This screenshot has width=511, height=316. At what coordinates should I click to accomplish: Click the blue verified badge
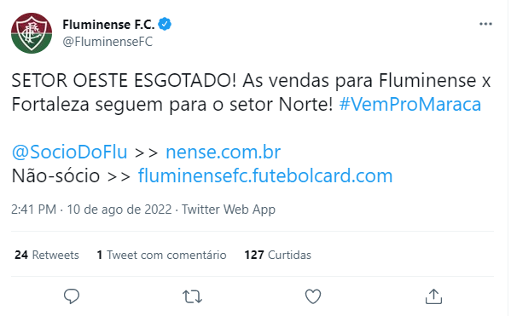coord(165,24)
